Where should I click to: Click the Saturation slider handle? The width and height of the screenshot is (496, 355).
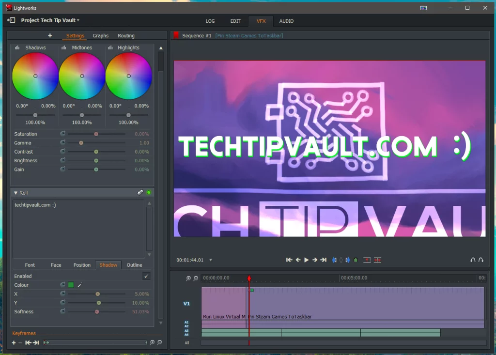tap(96, 134)
